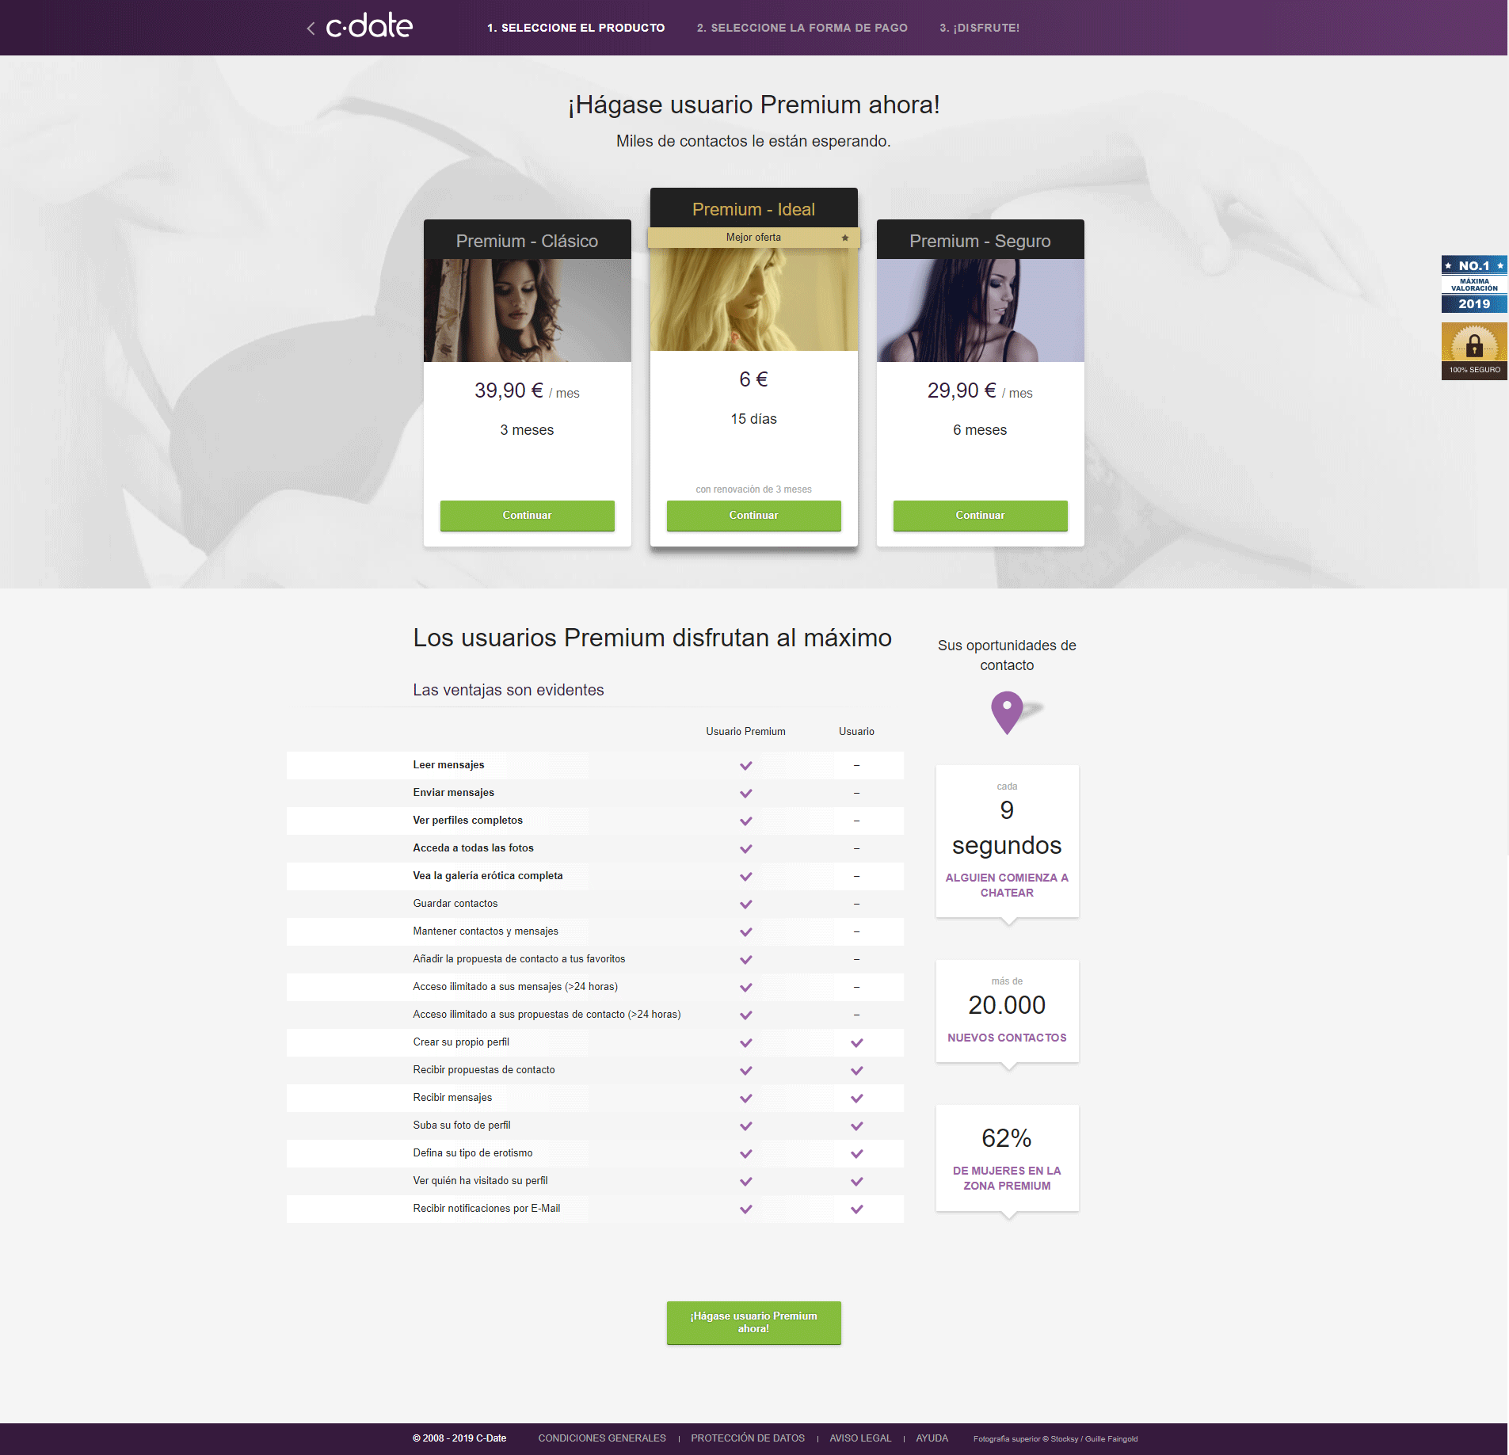1509x1455 pixels.
Task: Click the Usuario checkmark for Crear su propio perfil
Action: tap(856, 1043)
